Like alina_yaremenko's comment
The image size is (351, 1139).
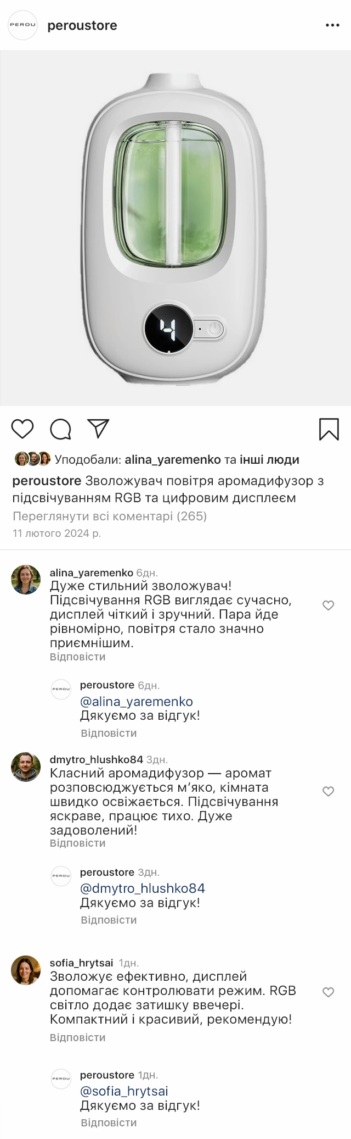[x=328, y=605]
